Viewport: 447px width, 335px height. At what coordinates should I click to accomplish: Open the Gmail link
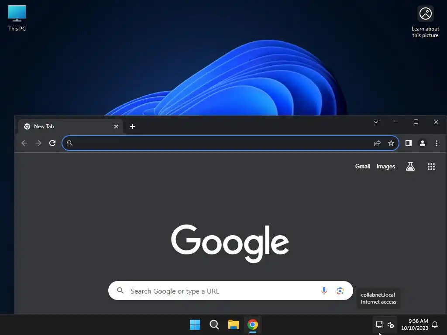362,166
